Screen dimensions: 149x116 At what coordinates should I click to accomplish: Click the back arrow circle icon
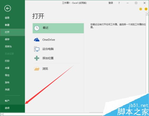click(7, 8)
